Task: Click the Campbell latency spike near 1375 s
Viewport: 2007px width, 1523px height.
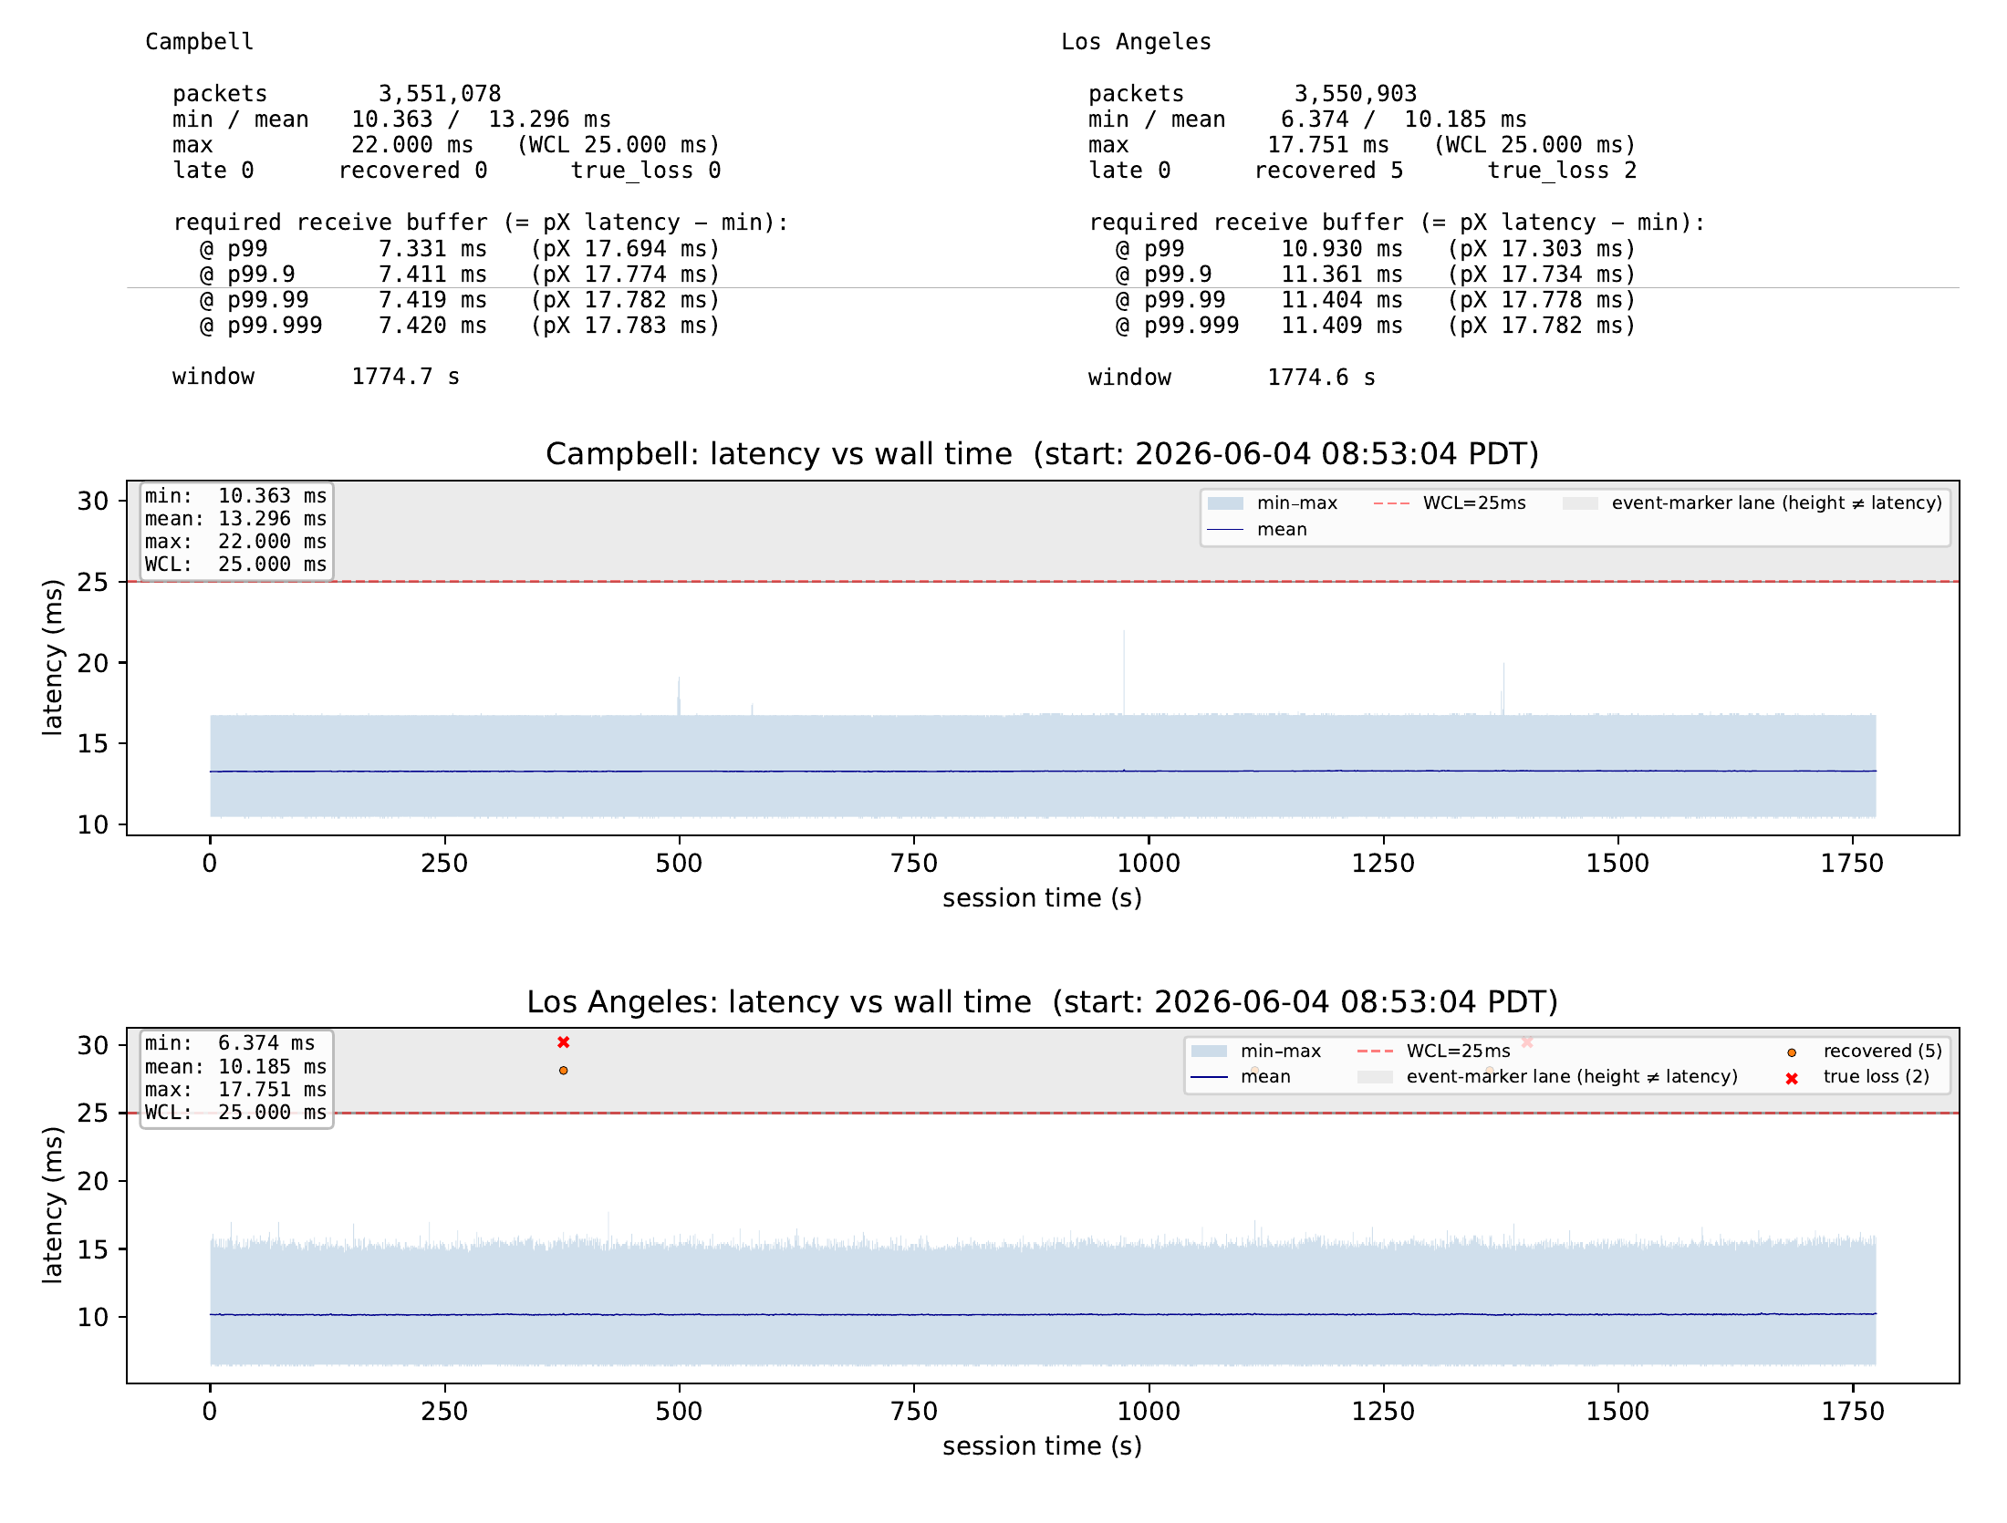Action: pos(1503,689)
